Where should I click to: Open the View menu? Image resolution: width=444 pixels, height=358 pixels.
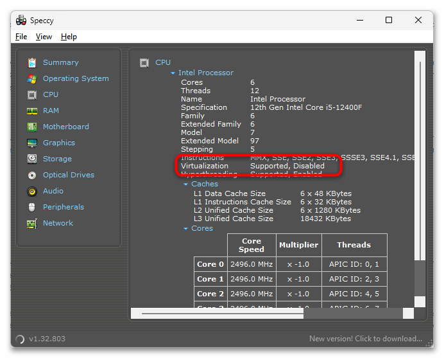point(44,37)
